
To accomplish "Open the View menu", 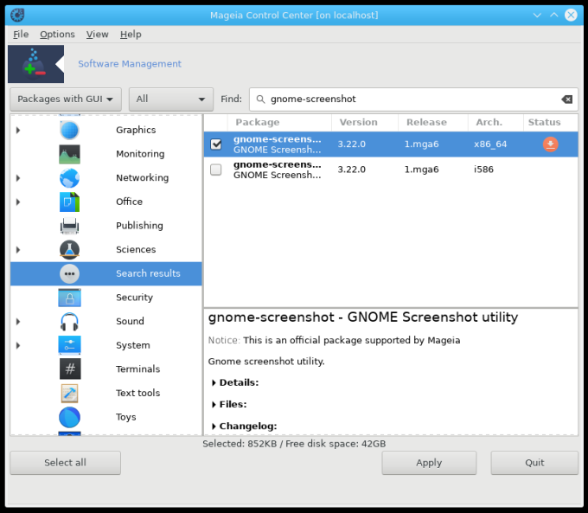I will point(98,35).
